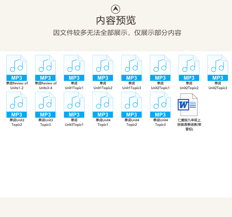Click the label text 单词Unit4 Topic2
Screen dimensions: 232x217
(132, 122)
